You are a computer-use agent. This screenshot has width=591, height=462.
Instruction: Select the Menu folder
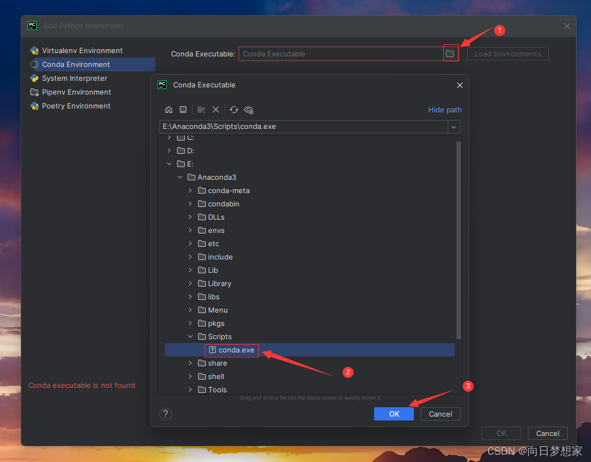click(x=218, y=310)
